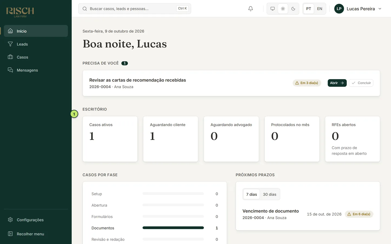
Task: Click the Formulários phase row label
Action: point(102,217)
